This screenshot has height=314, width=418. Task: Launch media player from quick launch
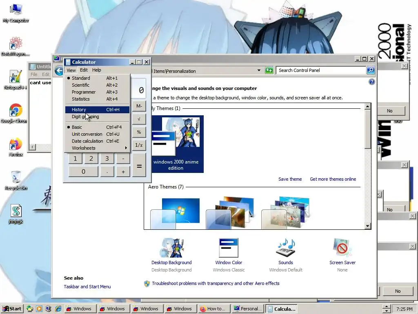click(39, 309)
